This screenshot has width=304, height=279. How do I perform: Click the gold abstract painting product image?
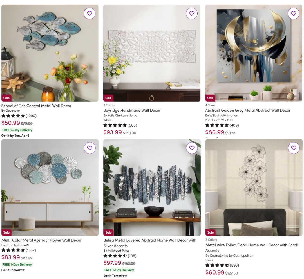click(x=254, y=53)
